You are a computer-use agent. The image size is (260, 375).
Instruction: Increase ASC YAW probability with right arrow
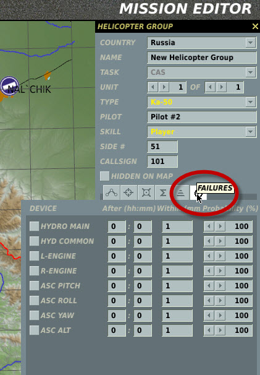coord(220,315)
